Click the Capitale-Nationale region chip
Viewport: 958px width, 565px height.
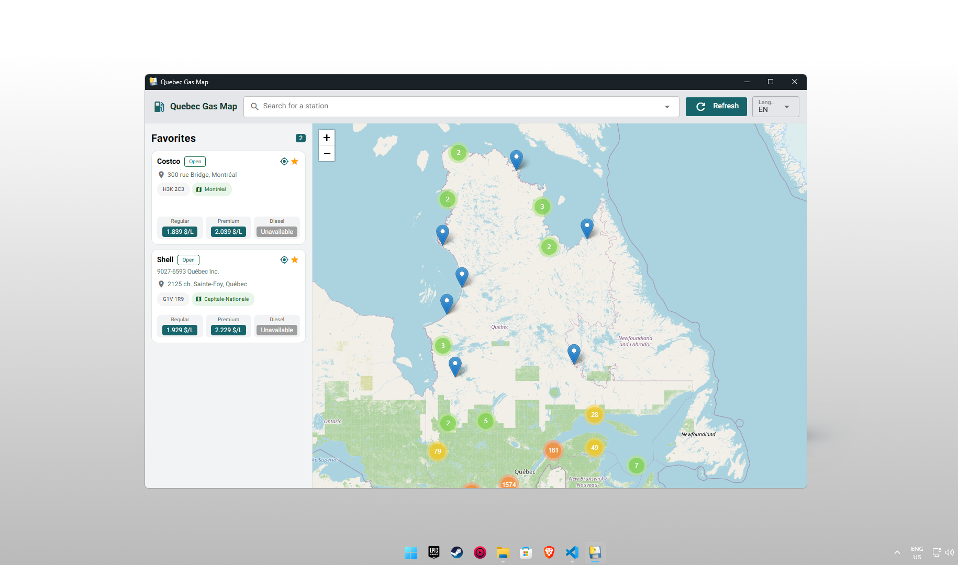222,299
